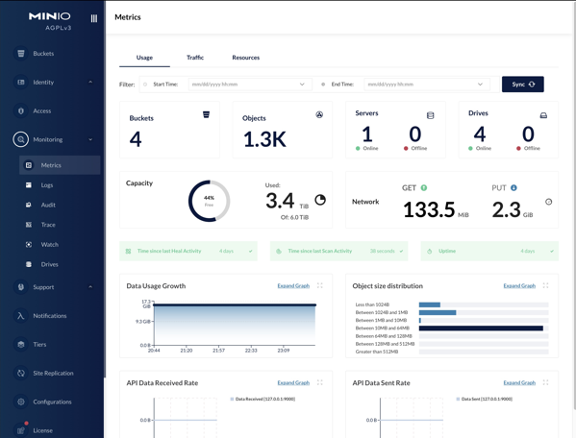Open the Start Time dropdown arrow

[302, 85]
